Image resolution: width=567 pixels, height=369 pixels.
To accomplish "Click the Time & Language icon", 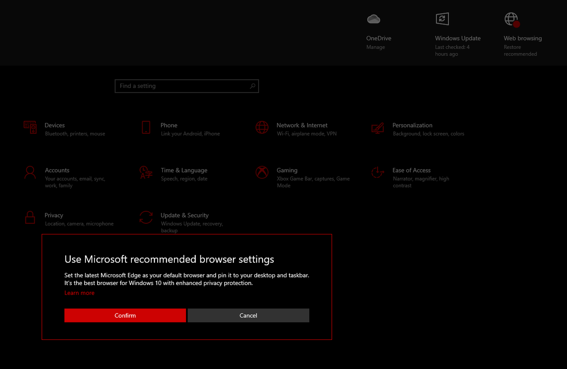I will pyautogui.click(x=146, y=172).
